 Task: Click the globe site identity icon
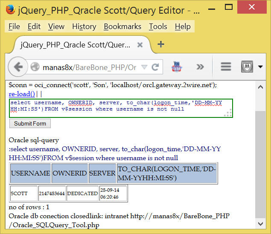pyautogui.click(x=35, y=67)
